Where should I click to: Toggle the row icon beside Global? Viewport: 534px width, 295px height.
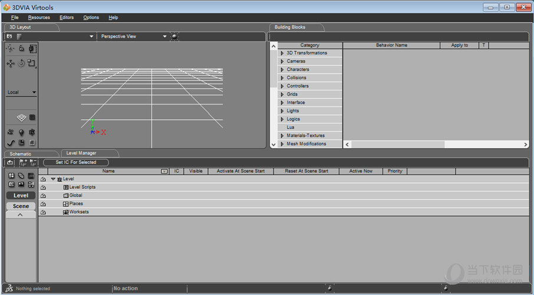pos(43,196)
